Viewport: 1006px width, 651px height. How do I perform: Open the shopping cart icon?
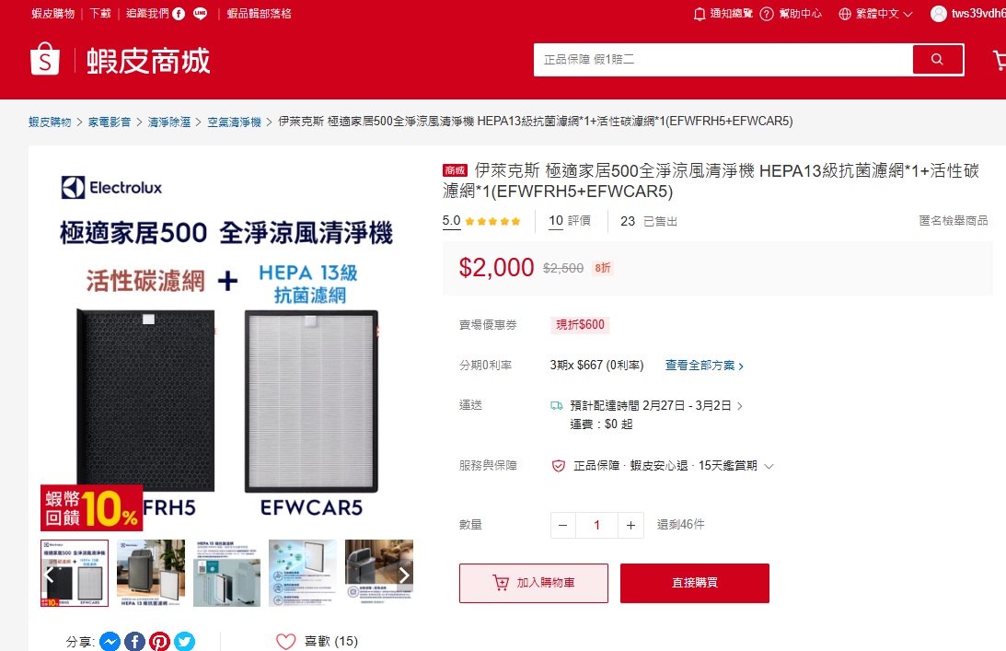coord(1000,60)
